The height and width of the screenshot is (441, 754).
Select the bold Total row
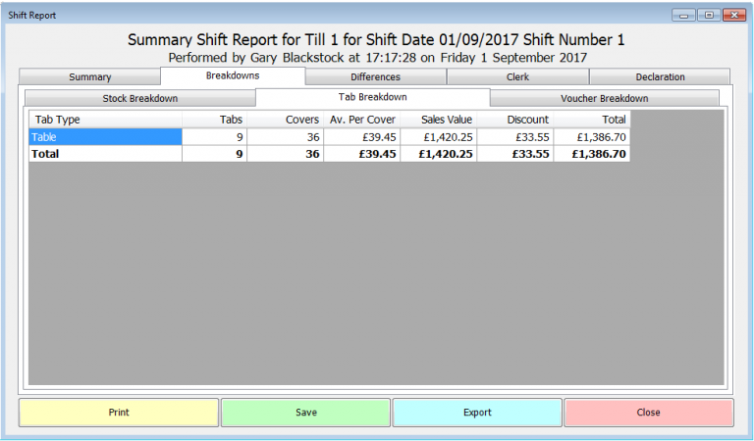coord(105,154)
